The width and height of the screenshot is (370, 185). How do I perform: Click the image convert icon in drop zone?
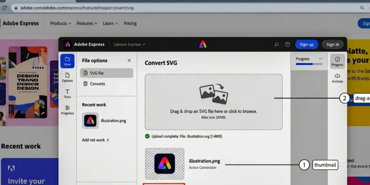(x=214, y=94)
